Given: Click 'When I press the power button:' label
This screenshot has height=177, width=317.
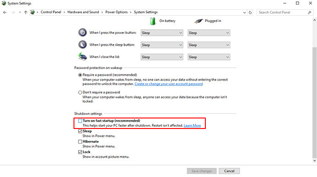Looking at the screenshot, I should 113,32.
